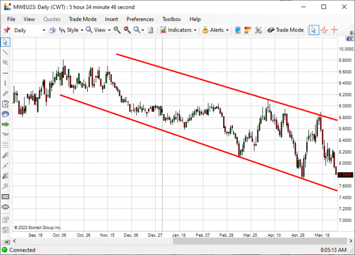Select the line with square node tool
Screen dimensions: 355x255
[x=5, y=166]
